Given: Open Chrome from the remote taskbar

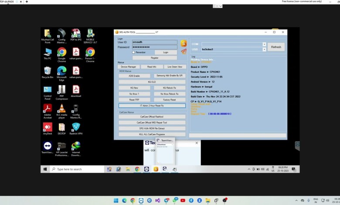Looking at the screenshot, I should [x=137, y=169].
